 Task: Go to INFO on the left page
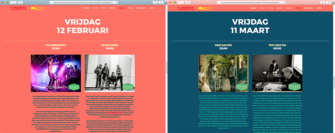[151, 8]
